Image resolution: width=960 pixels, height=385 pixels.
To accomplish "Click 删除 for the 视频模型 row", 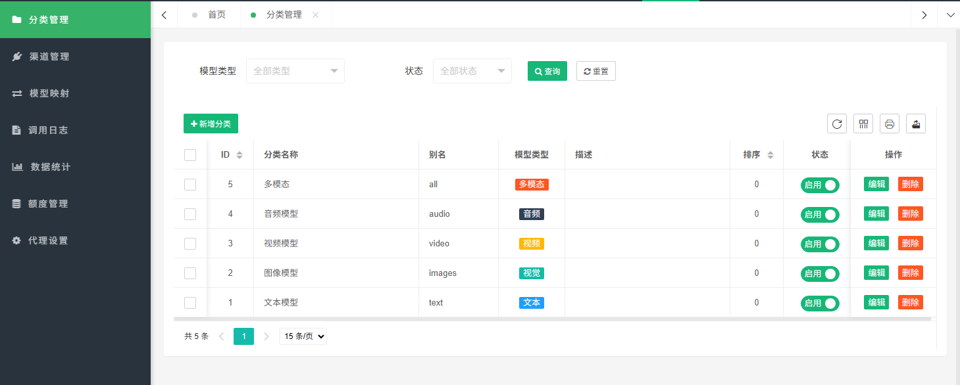I will [911, 243].
